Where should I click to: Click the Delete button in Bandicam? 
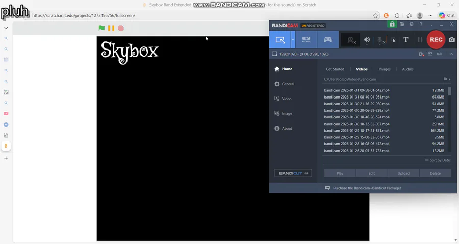(436, 173)
